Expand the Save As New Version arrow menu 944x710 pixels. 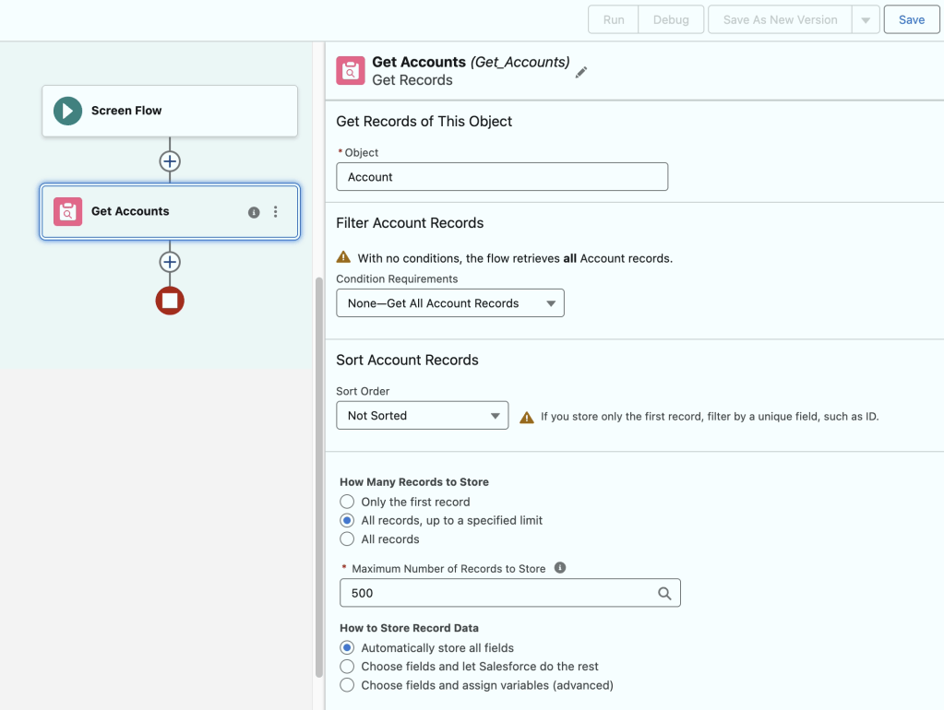point(866,20)
